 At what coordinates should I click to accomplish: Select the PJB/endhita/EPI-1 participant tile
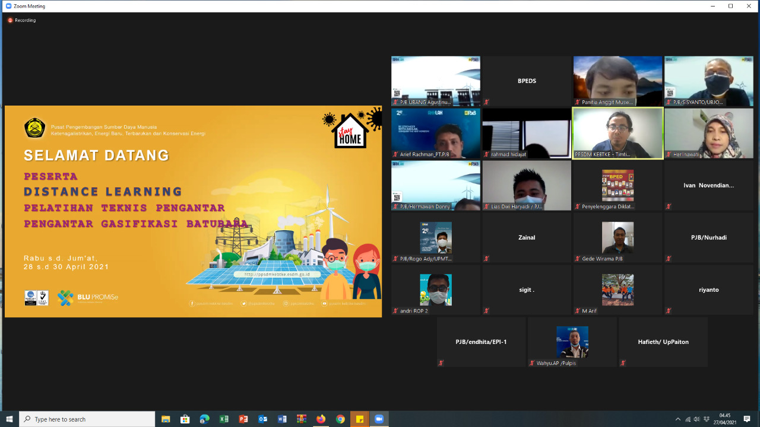coord(481,342)
